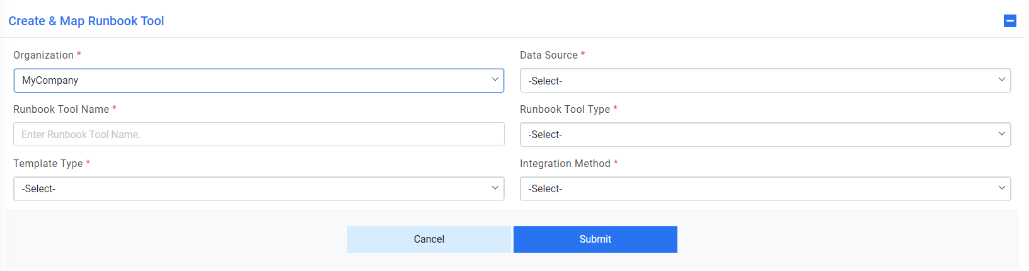1029x271 pixels.
Task: Click the Runbook Tool Type chevron arrow
Action: (x=1001, y=134)
